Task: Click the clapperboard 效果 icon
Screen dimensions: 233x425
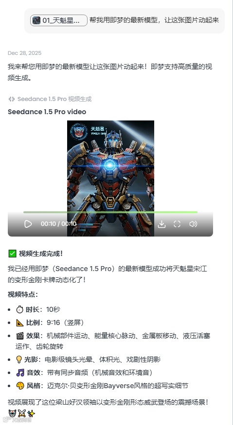Action: [x=20, y=336]
